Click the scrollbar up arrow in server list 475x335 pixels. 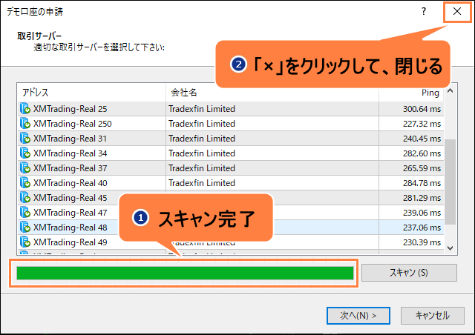(451, 90)
